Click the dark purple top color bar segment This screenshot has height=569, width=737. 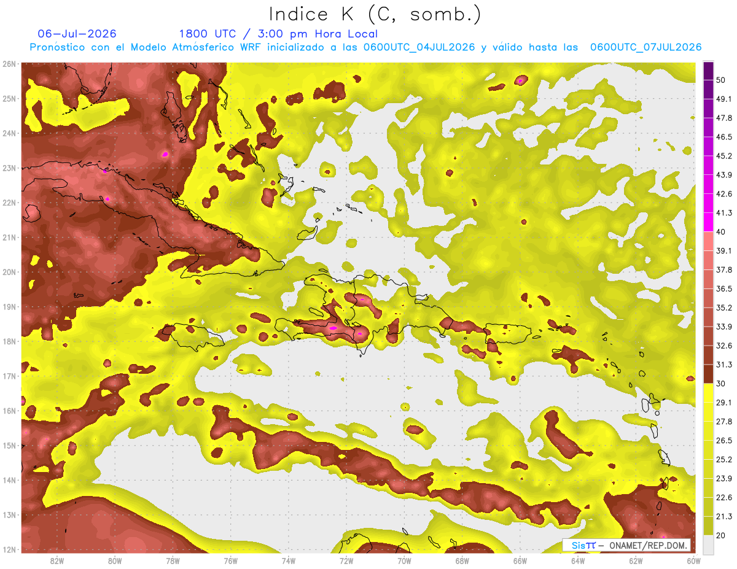[708, 71]
